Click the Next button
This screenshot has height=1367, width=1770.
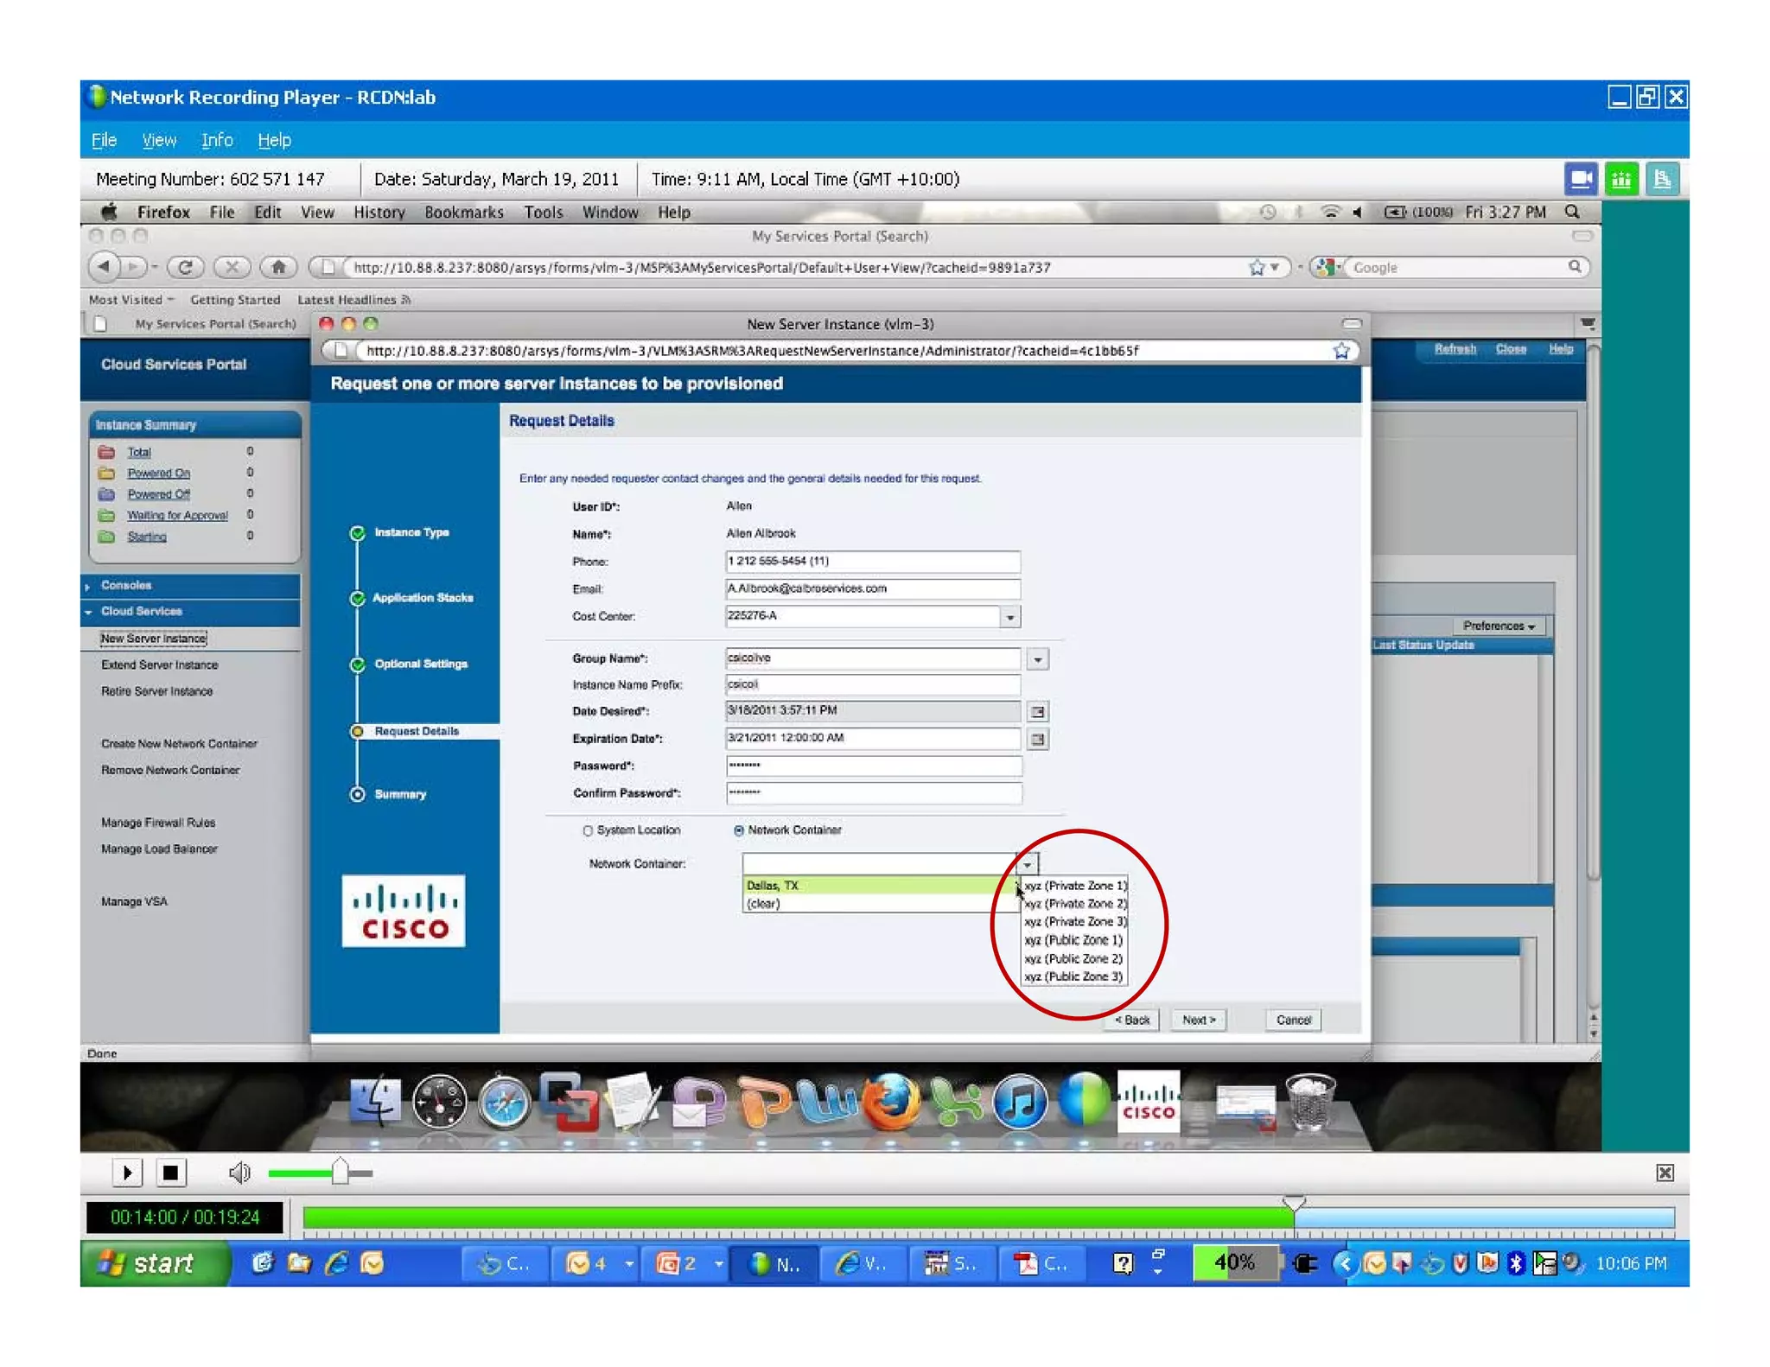point(1199,1020)
